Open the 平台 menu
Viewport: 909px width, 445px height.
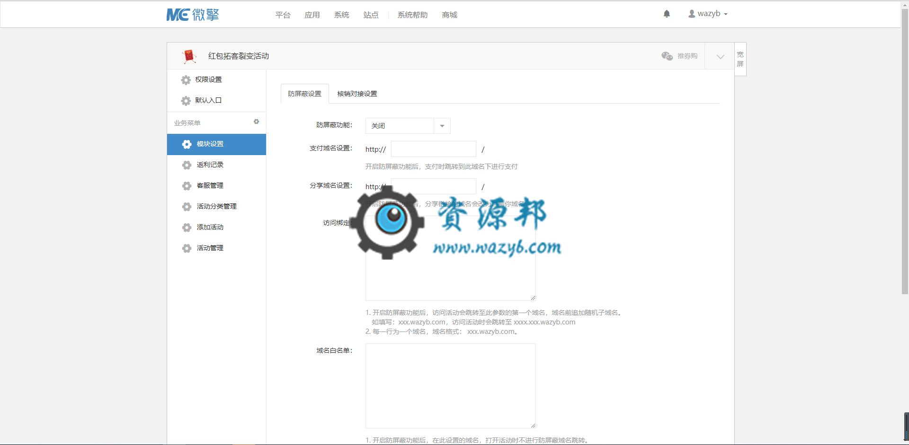(x=283, y=15)
